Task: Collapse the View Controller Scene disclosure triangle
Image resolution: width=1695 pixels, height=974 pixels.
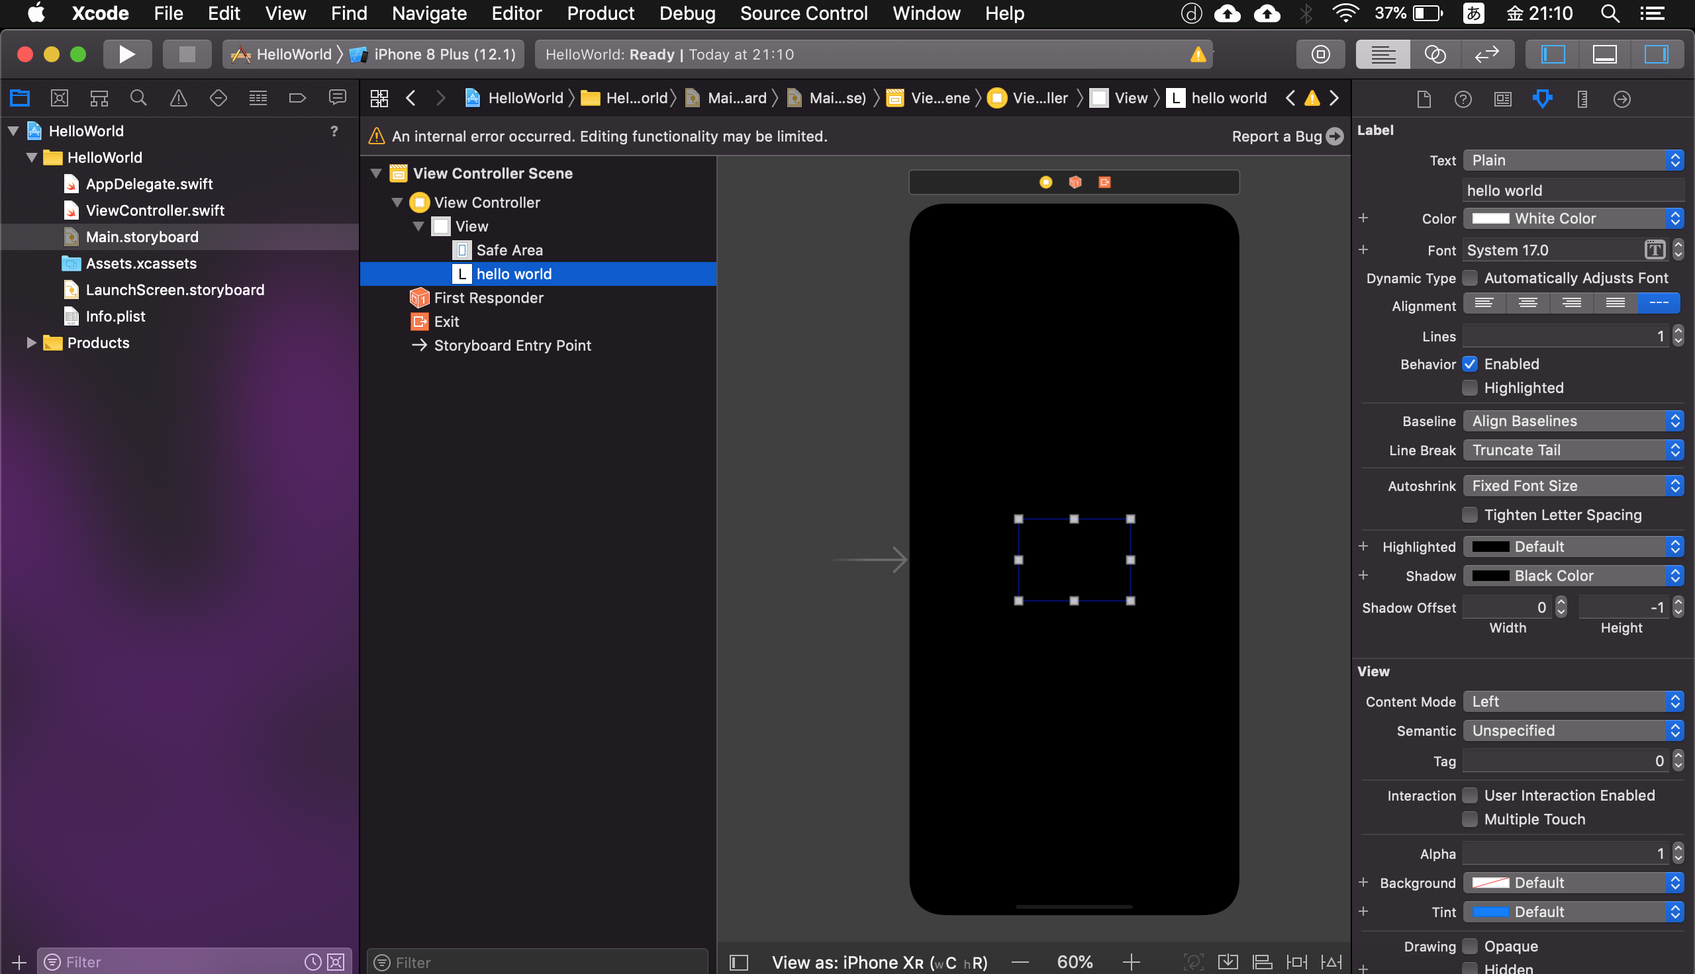Action: pyautogui.click(x=375, y=173)
